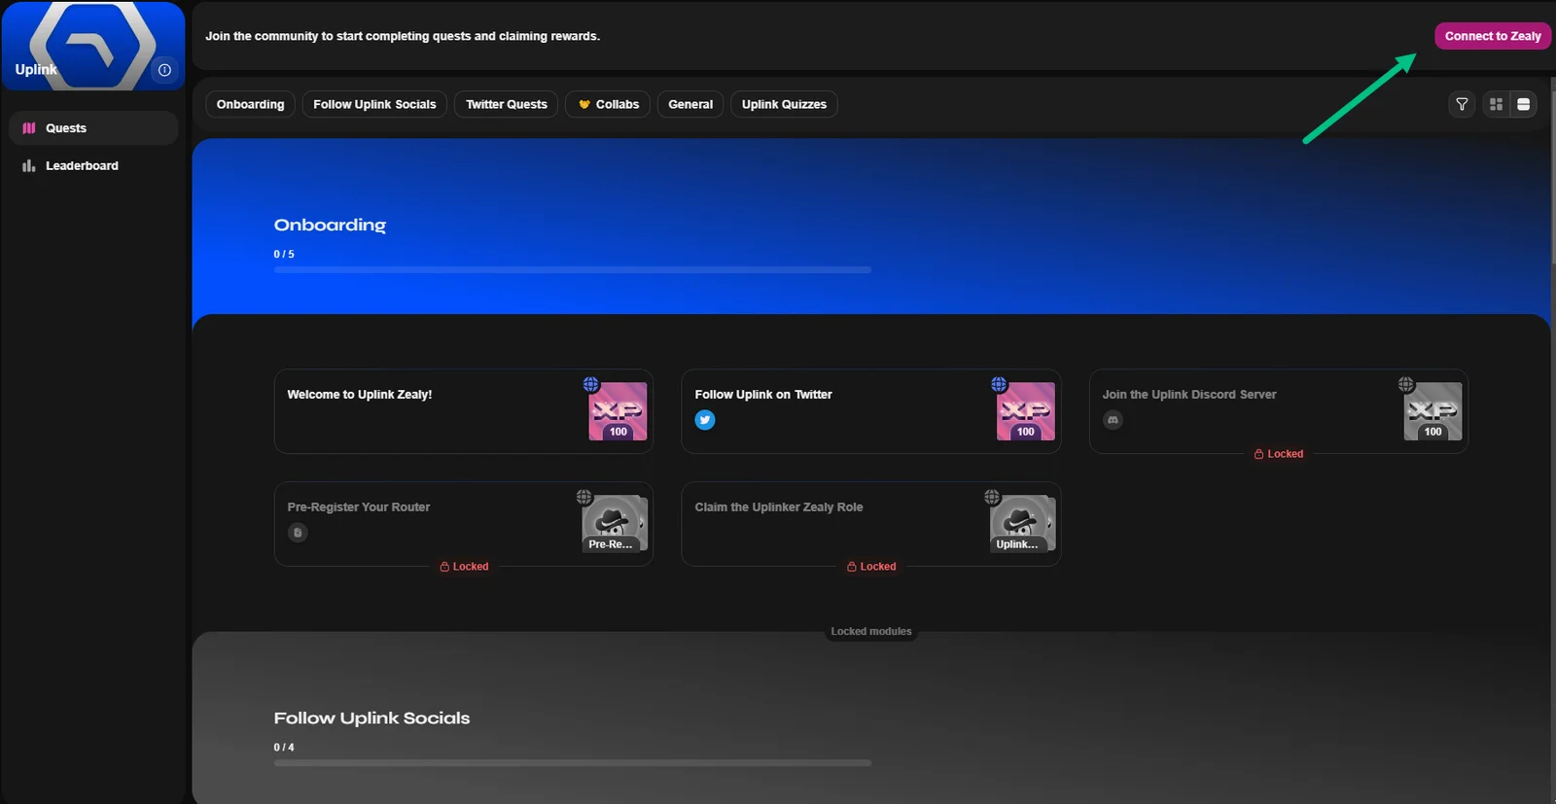Image resolution: width=1556 pixels, height=804 pixels.
Task: Select the Twitter Quests tab
Action: [506, 104]
